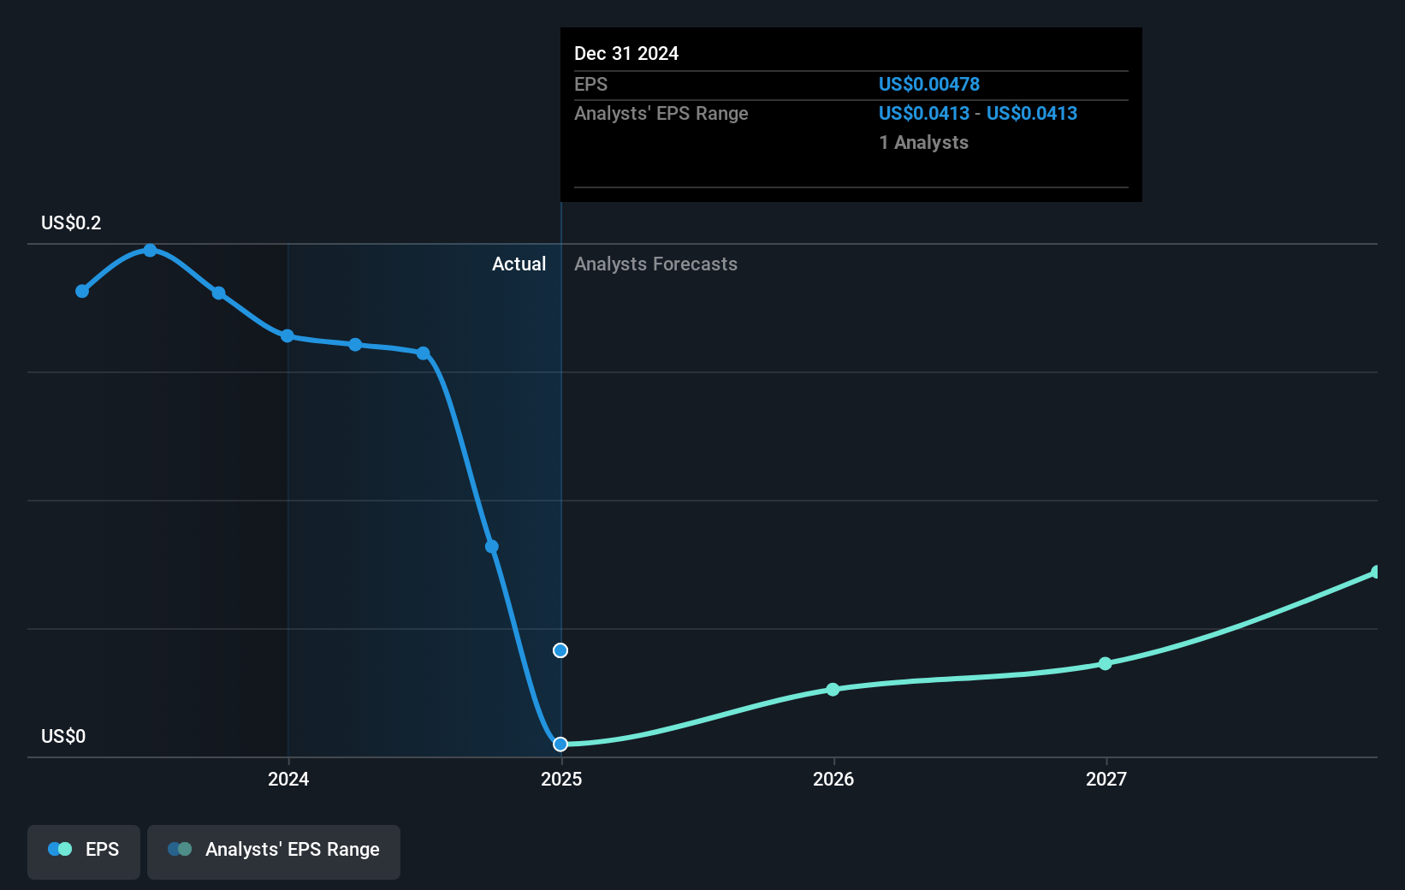
Task: Click the 'Dec 31 2024' tooltip date
Action: [x=626, y=53]
